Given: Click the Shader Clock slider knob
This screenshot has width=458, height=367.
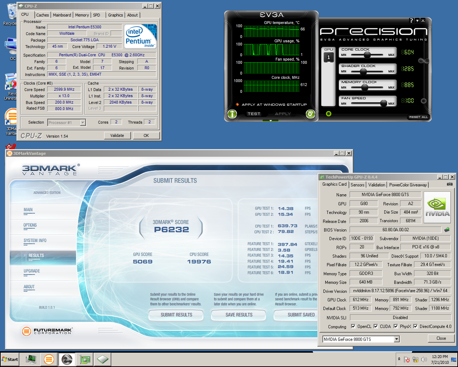Looking at the screenshot, I should point(363,71).
